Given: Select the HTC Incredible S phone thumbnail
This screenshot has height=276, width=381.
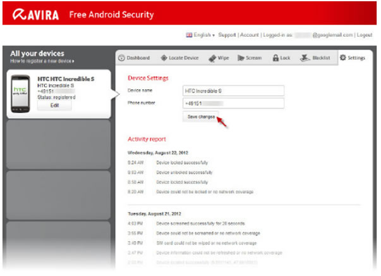Looking at the screenshot, I should coord(21,94).
